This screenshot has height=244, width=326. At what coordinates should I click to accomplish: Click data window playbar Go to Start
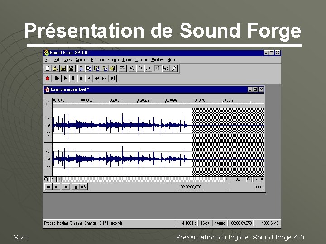point(48,187)
